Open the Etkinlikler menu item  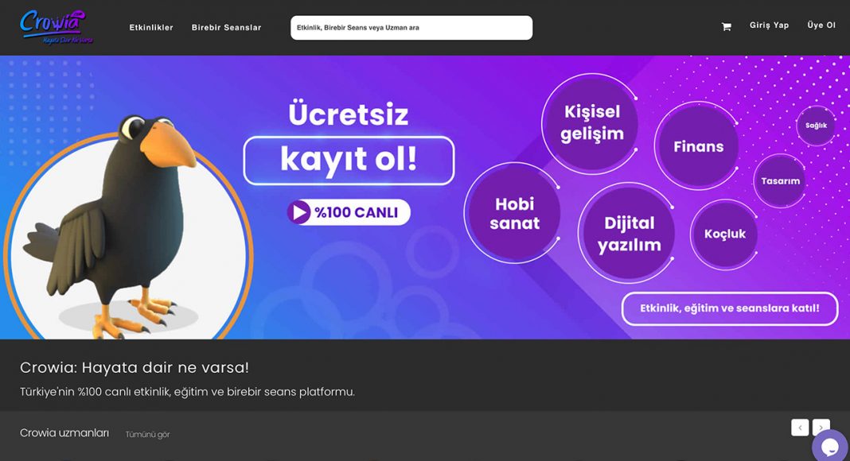pos(151,28)
